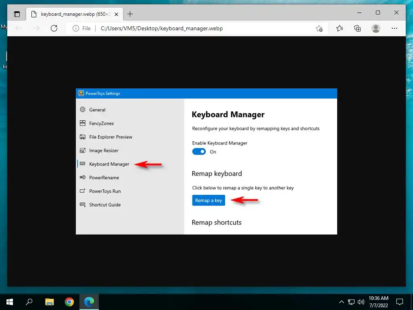Image resolution: width=413 pixels, height=310 pixels.
Task: Select the keyboard_manager.webp tab
Action: click(x=75, y=14)
